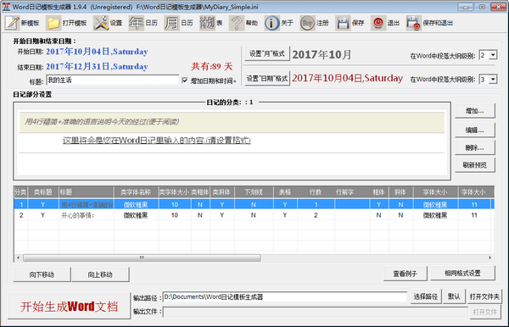Open template via 打开模板 folder icon
Viewport: 509px width, 327px height.
tap(53, 23)
